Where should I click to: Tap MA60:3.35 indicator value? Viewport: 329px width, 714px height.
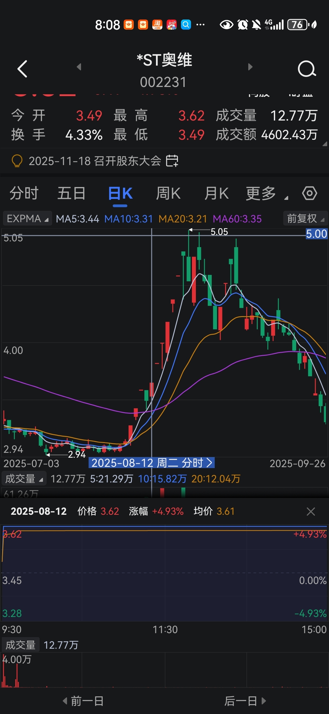click(237, 219)
